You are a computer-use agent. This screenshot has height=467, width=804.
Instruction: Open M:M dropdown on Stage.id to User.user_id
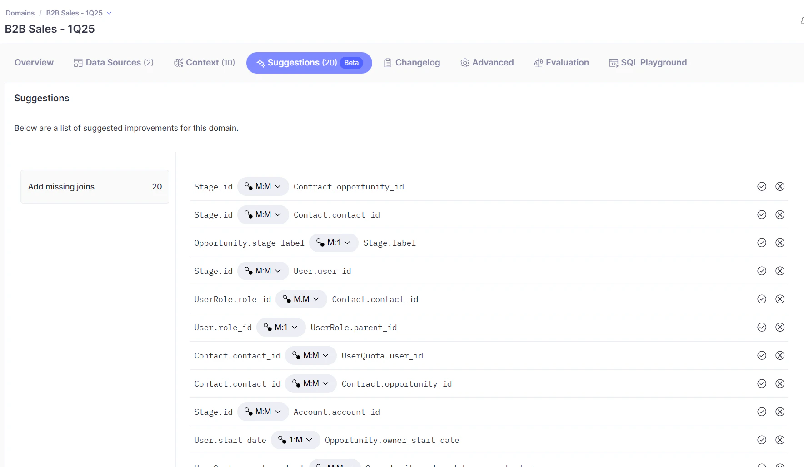(263, 271)
